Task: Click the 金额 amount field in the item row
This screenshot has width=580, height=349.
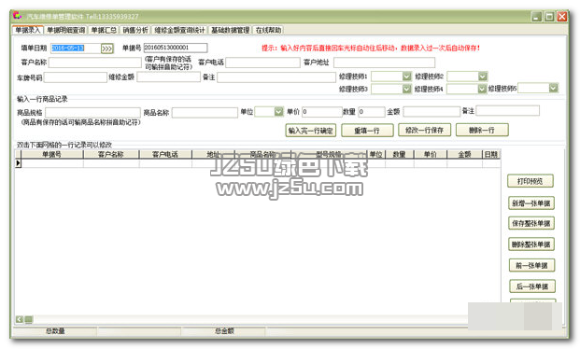Action: click(431, 111)
